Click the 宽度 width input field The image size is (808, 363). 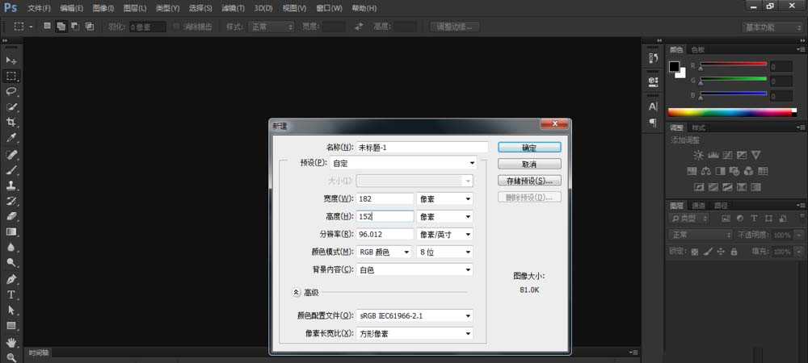(x=385, y=198)
